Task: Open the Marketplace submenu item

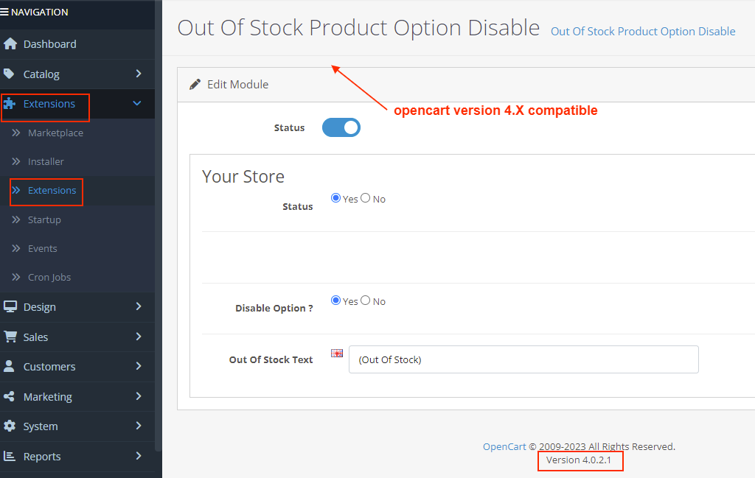Action: pos(55,133)
